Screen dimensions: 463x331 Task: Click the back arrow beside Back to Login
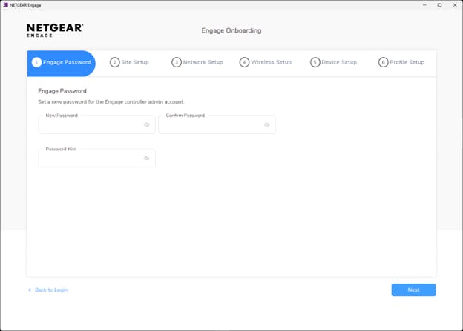30,290
